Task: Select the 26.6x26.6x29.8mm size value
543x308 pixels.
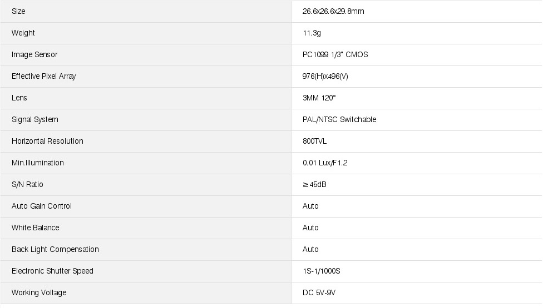Action: (333, 11)
